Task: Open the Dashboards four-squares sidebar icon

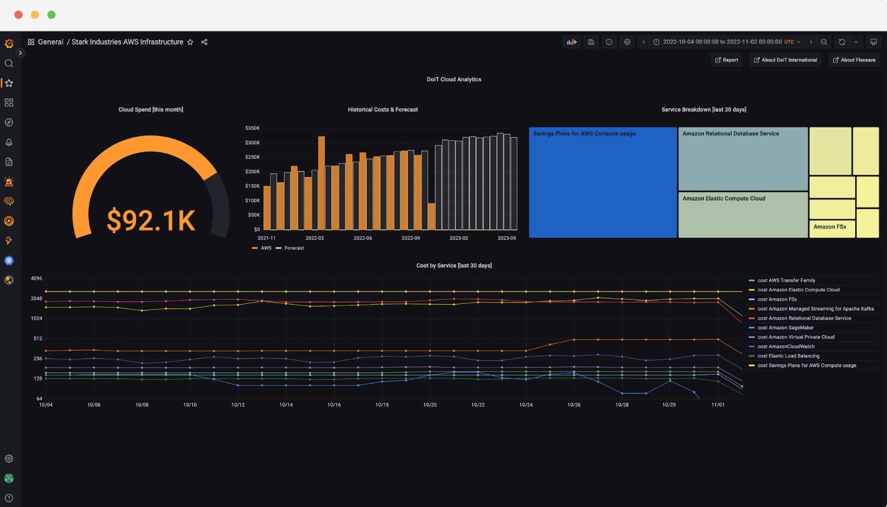Action: coord(9,103)
